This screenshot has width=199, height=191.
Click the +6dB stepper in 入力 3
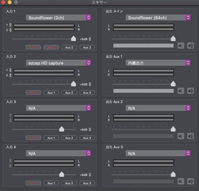pyautogui.click(x=90, y=130)
